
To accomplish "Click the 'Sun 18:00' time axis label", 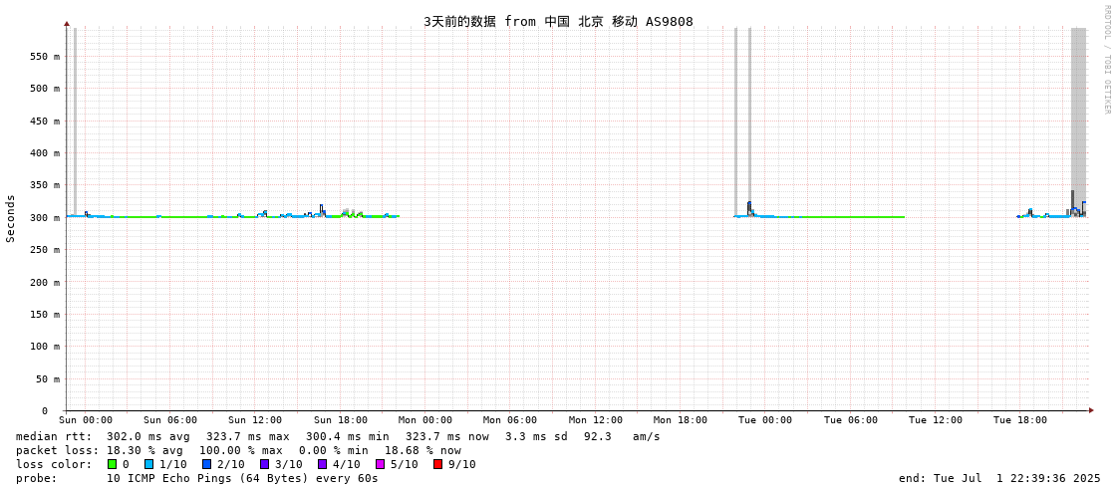I will [341, 420].
